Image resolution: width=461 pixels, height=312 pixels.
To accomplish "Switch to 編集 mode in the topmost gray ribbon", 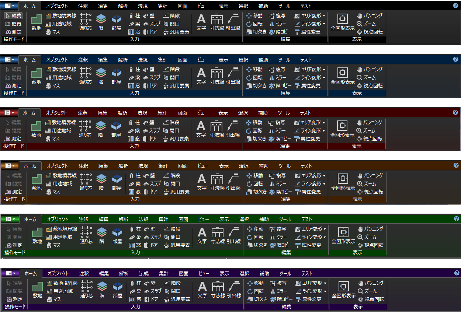I will pyautogui.click(x=14, y=15).
